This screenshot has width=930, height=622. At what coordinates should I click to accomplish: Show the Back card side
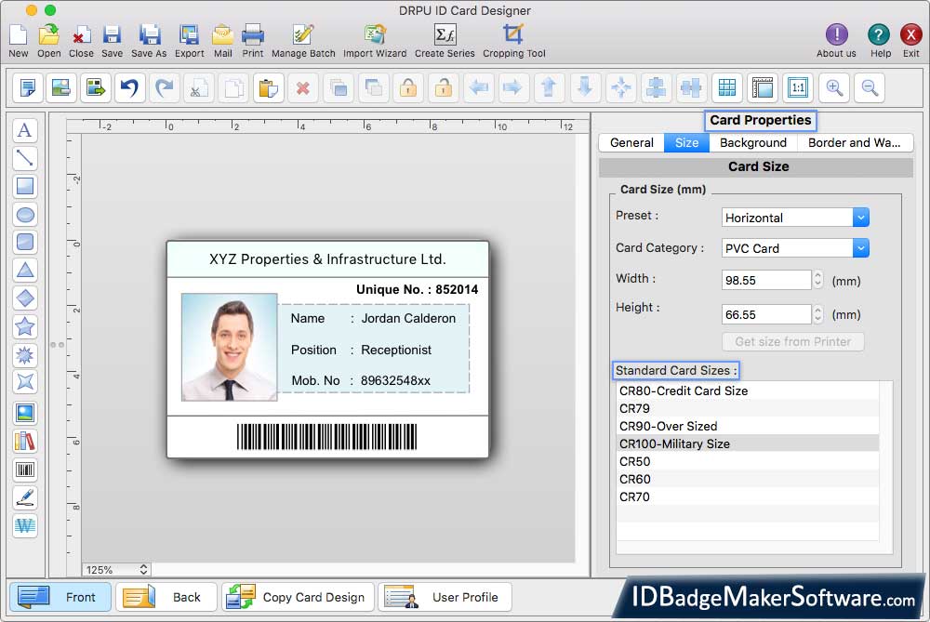pos(166,597)
